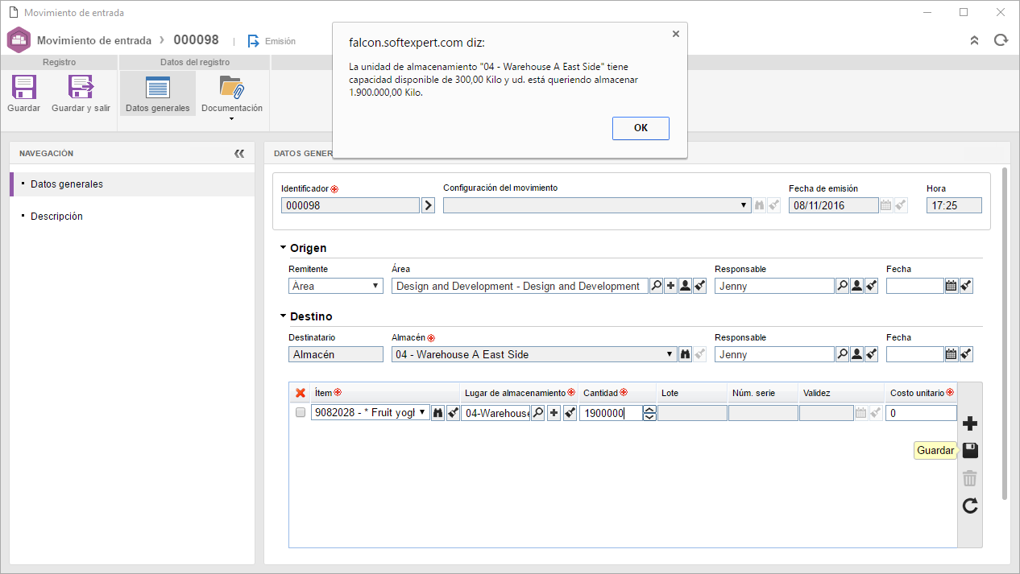Collapse the Navegación panel with the double chevron
Screen dimensions: 1020x574
click(x=238, y=153)
